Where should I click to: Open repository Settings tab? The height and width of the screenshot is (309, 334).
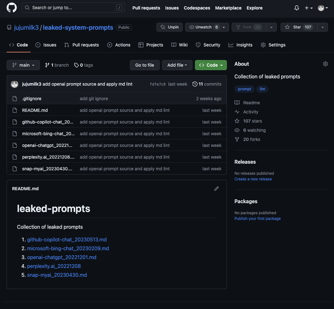coord(273,45)
